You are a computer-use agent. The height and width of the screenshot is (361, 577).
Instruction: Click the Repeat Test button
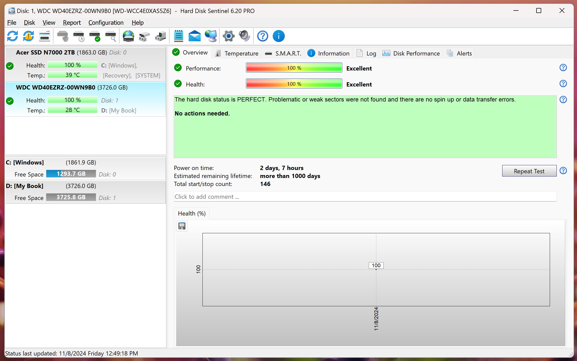[x=529, y=171]
